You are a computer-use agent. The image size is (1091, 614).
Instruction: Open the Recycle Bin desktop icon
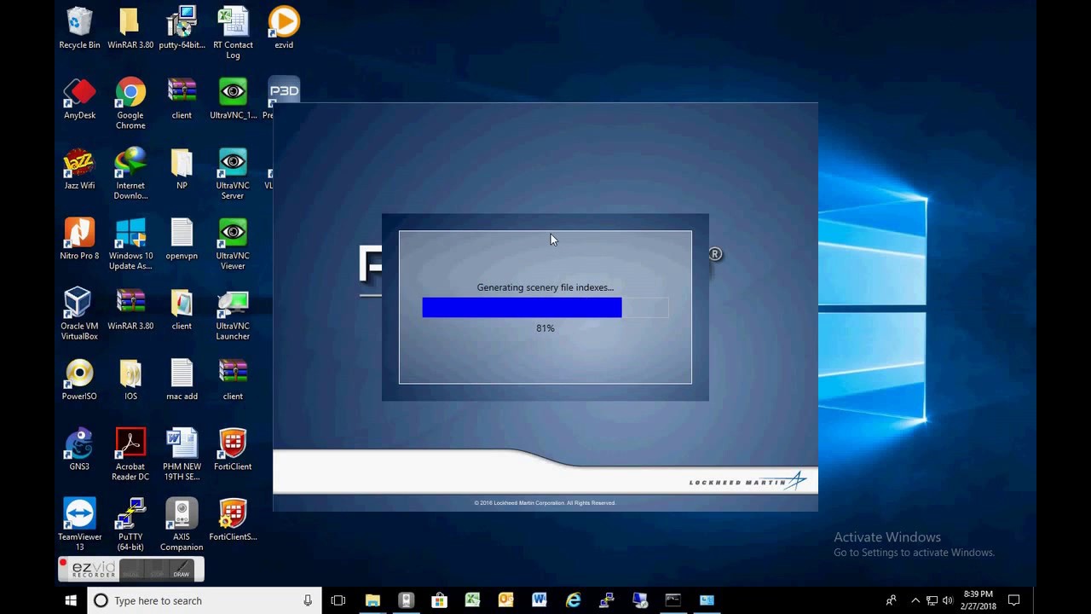(x=79, y=28)
